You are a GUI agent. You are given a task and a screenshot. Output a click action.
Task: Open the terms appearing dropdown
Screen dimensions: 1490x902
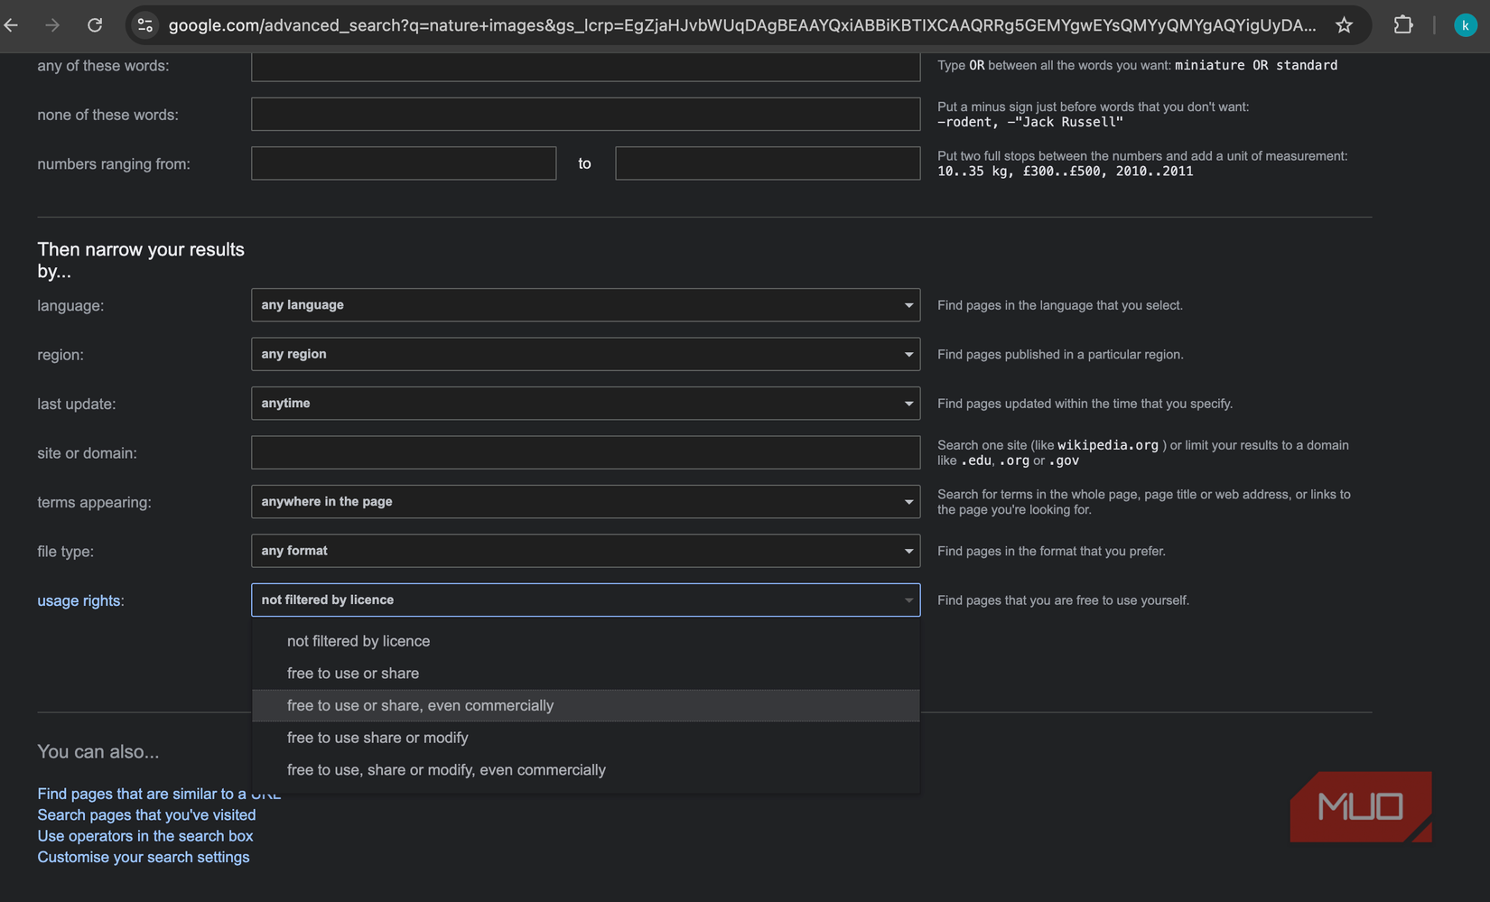pos(585,502)
